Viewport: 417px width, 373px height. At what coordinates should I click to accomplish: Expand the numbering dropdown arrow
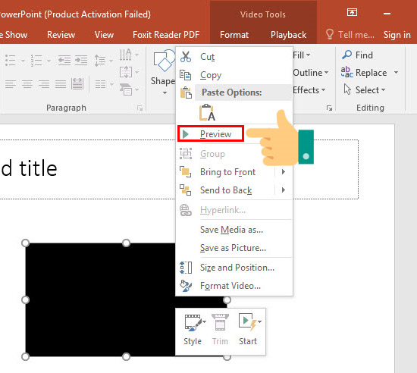pyautogui.click(x=49, y=61)
